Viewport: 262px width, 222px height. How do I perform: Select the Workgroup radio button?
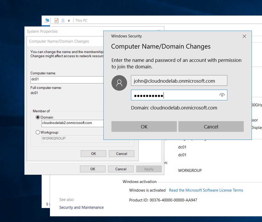pyautogui.click(x=38, y=132)
